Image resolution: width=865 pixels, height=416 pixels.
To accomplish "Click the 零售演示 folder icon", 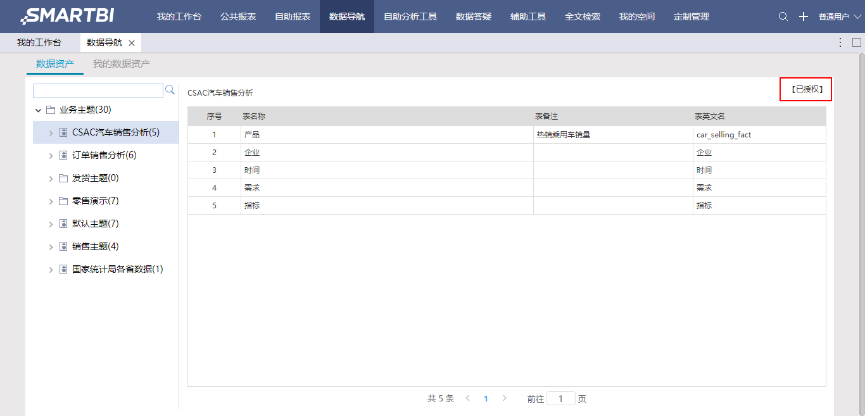I will pos(63,201).
